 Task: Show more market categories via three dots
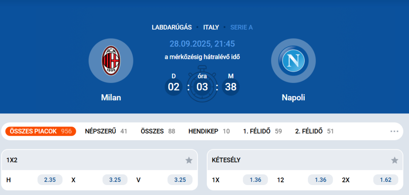tap(395, 131)
